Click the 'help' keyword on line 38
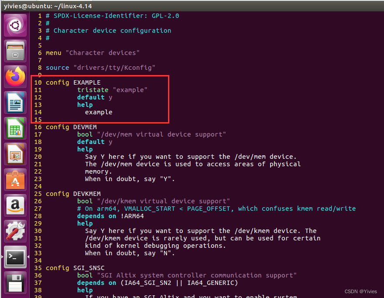 pyautogui.click(x=85, y=291)
